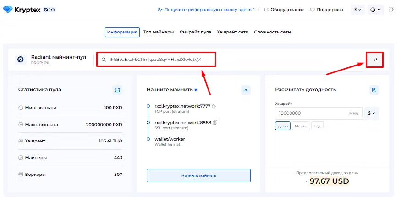Click the hashrate input field

point(319,113)
